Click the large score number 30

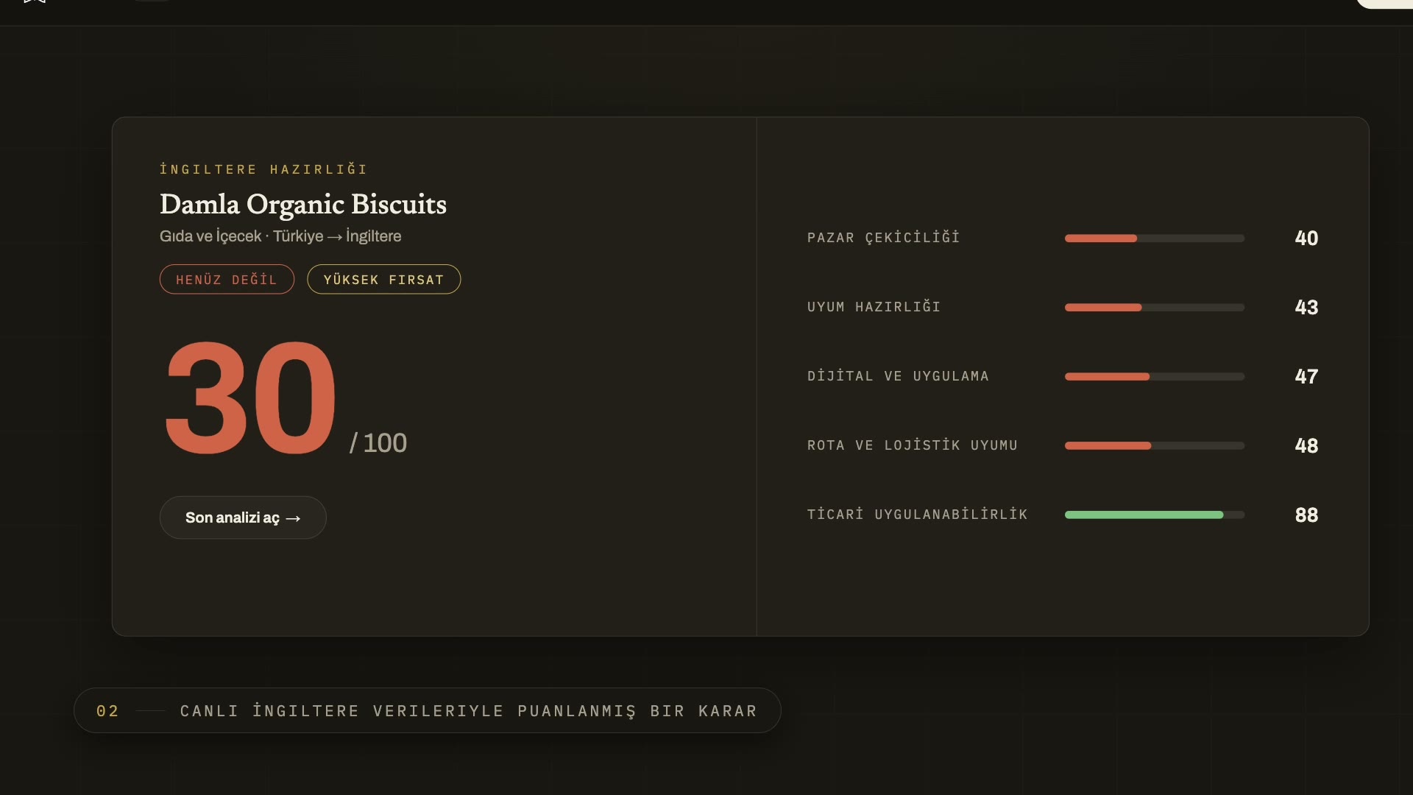coord(250,398)
